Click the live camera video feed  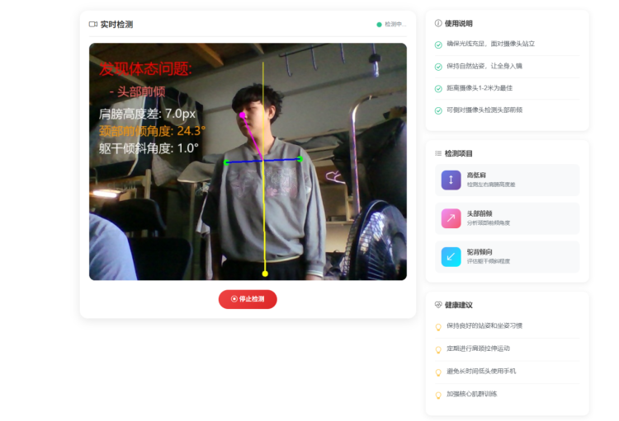pyautogui.click(x=248, y=161)
